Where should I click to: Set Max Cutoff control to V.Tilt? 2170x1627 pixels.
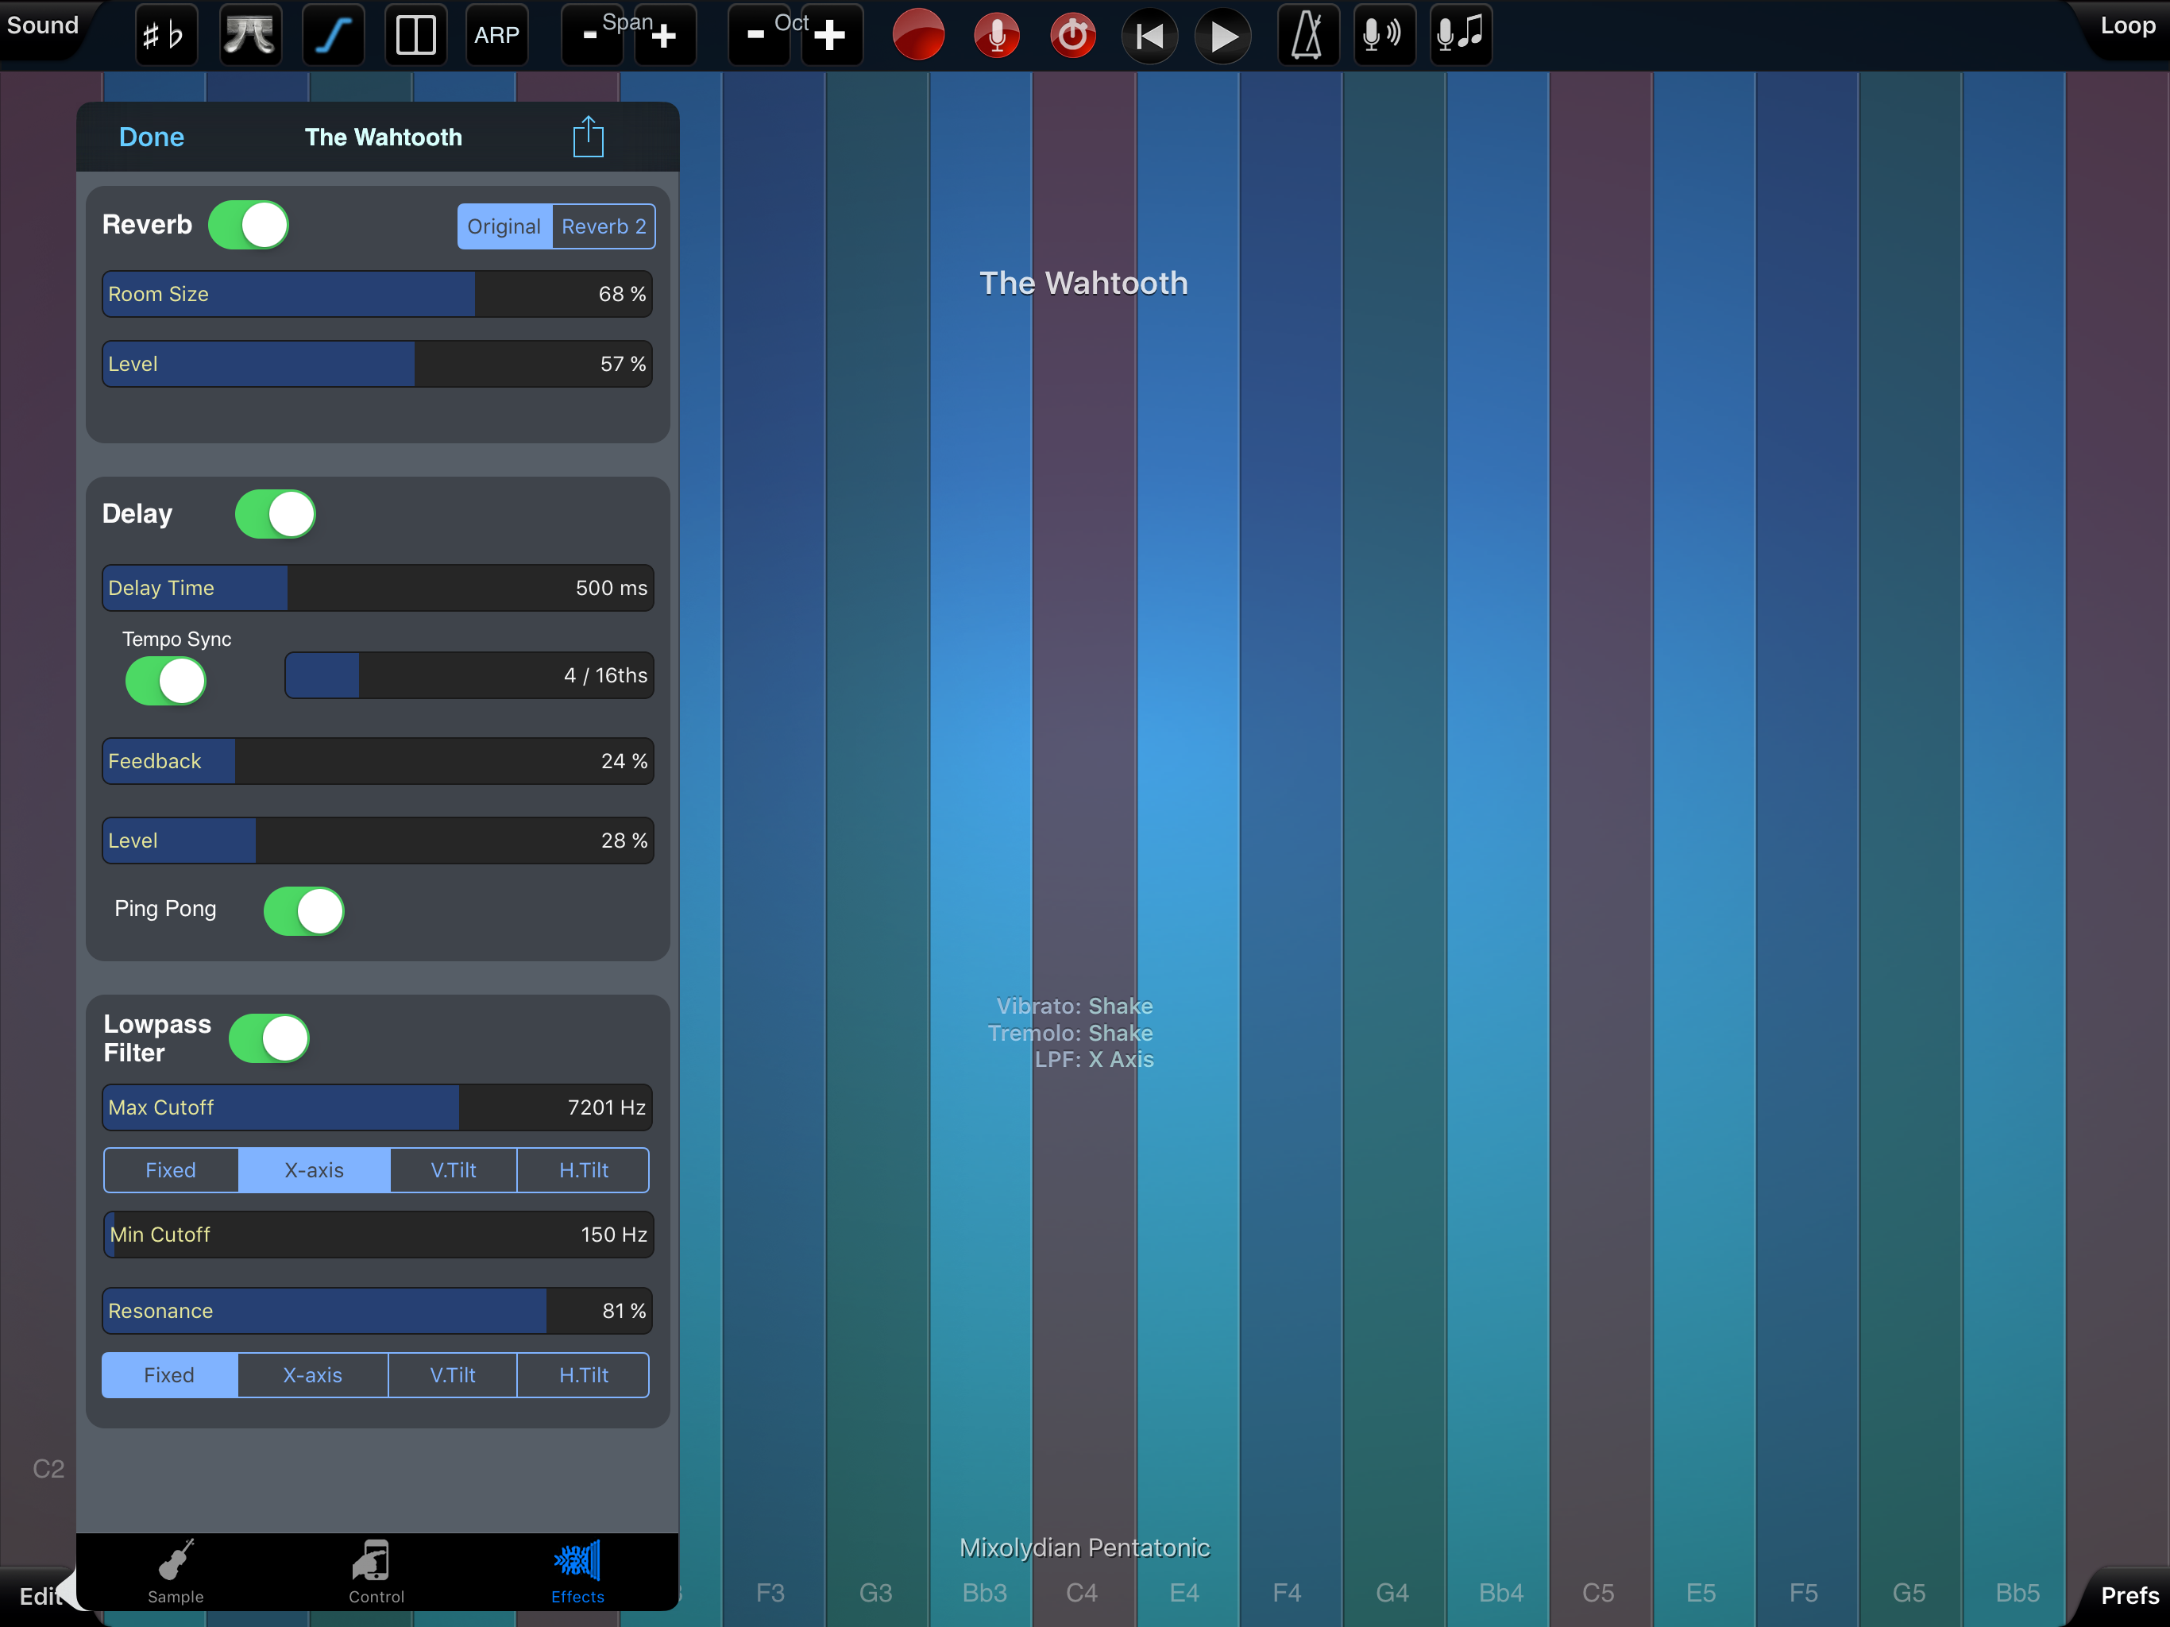point(454,1169)
